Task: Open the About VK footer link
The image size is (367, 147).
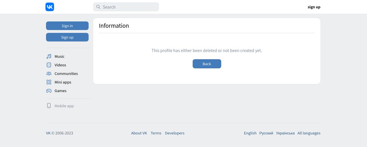Action: (139, 133)
